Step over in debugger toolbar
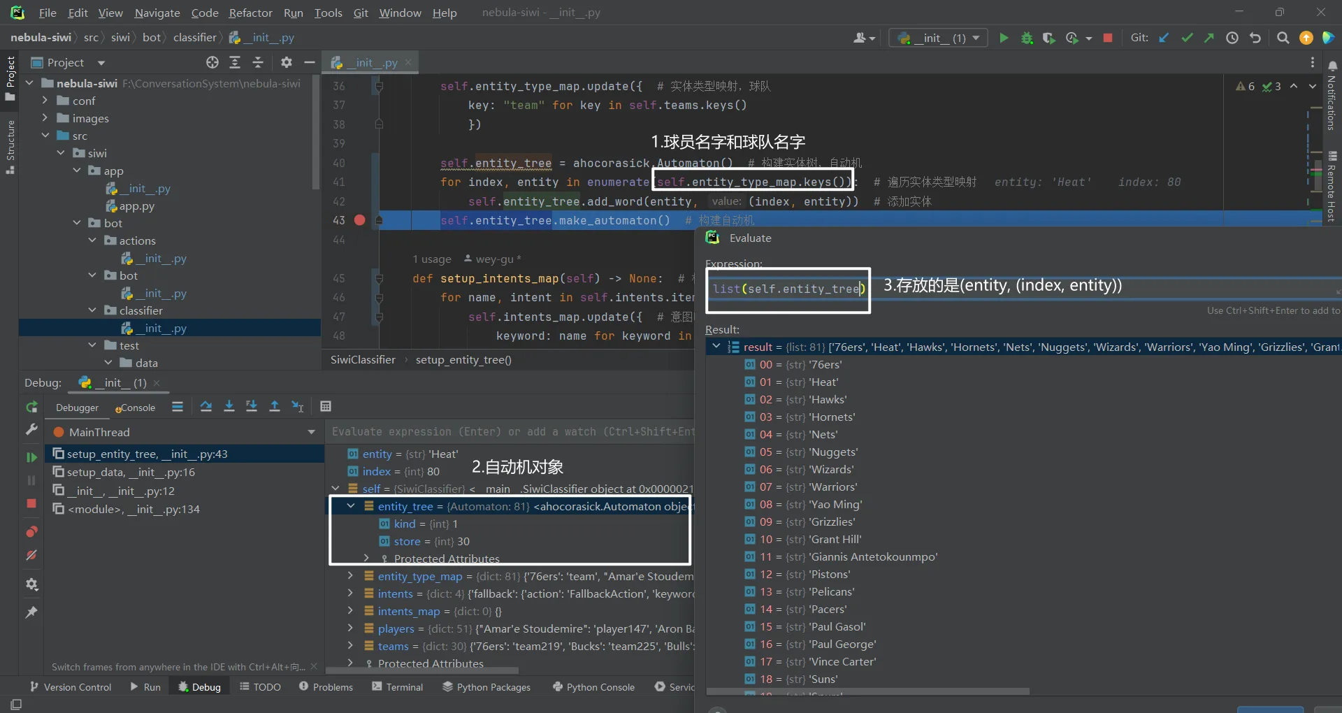 coord(205,406)
